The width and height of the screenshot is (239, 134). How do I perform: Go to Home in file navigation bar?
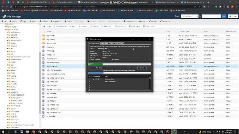point(47,26)
